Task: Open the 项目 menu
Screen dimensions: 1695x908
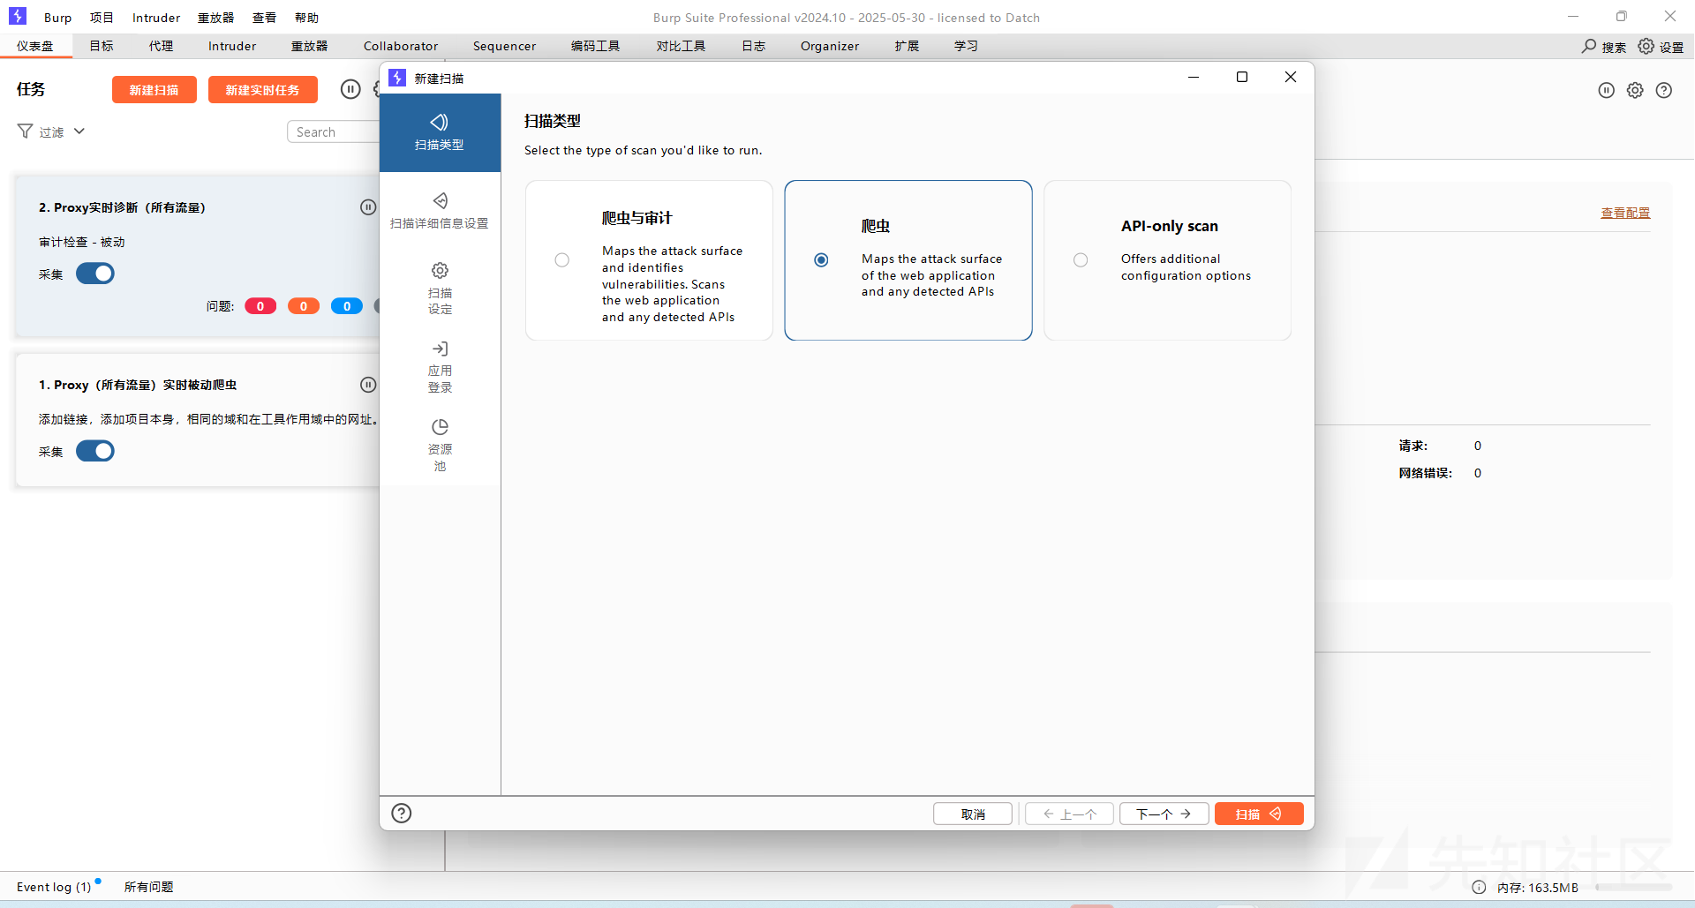Action: 102,18
